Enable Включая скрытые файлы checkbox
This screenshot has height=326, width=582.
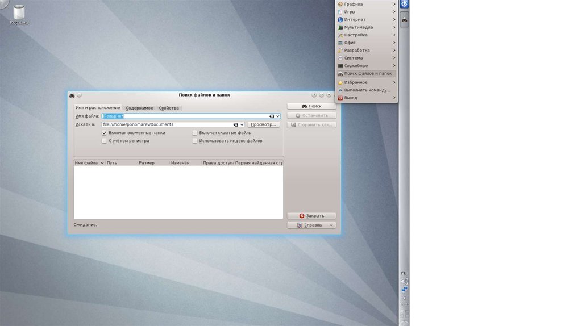194,132
